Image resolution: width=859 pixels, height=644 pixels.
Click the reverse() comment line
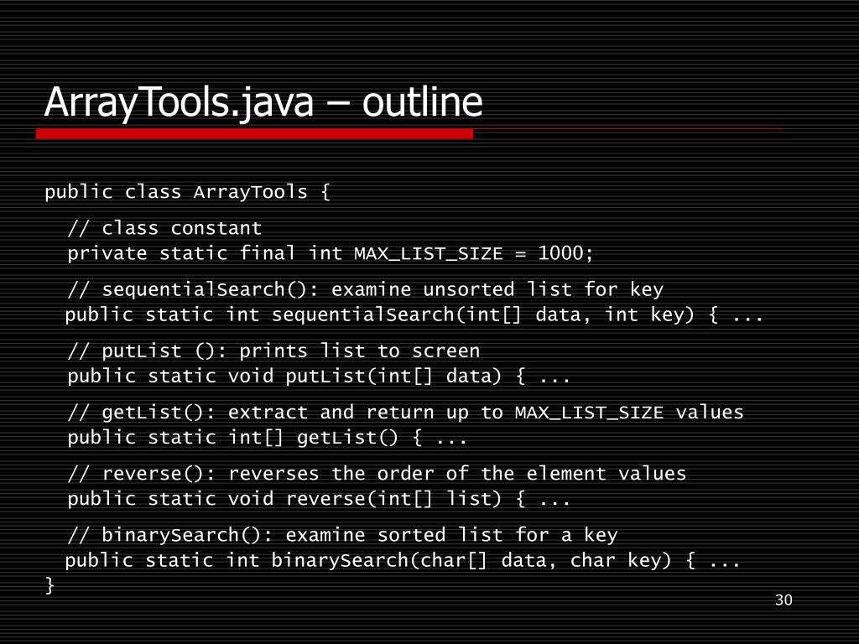tap(377, 473)
